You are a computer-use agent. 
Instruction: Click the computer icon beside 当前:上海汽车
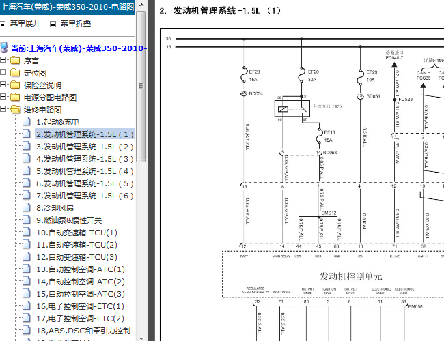pyautogui.click(x=4, y=47)
